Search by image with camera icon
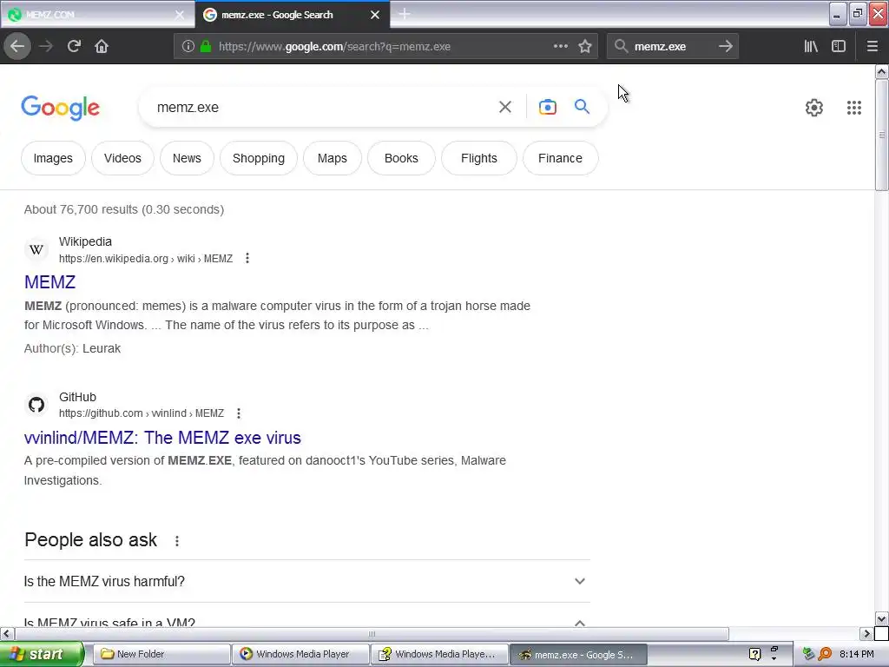 point(548,107)
